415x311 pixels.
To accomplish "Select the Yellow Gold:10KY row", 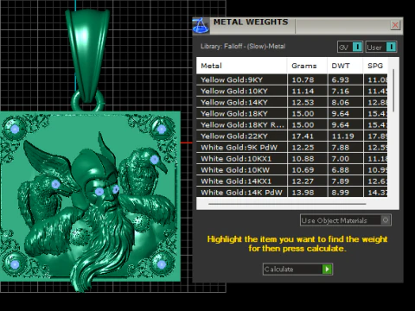I will (x=292, y=91).
